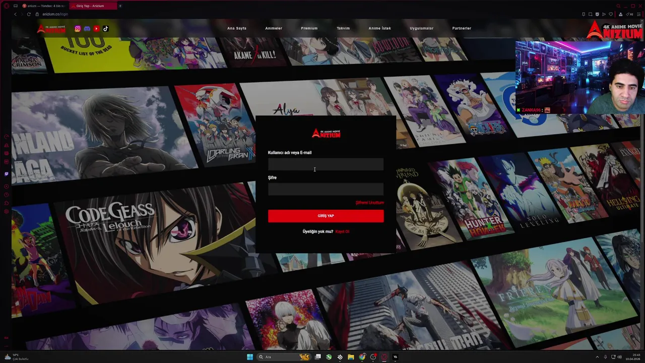Click the browser back arrow
Image resolution: width=645 pixels, height=363 pixels.
tap(15, 14)
